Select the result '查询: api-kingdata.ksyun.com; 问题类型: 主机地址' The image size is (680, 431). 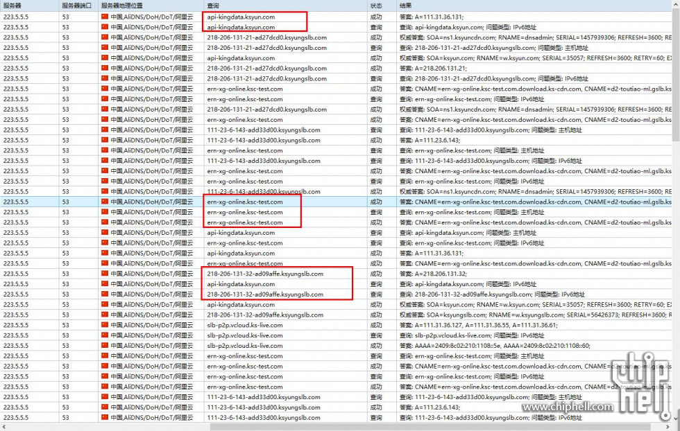[468, 233]
